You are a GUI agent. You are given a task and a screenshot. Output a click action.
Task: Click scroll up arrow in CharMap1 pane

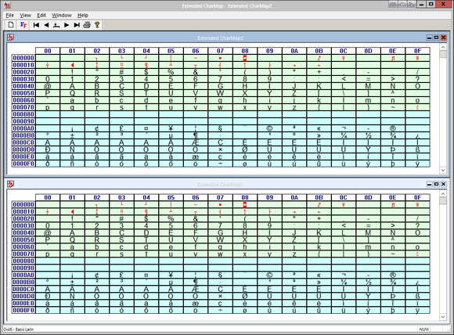click(443, 193)
